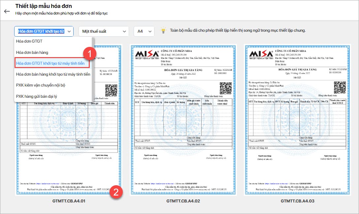The width and height of the screenshot is (359, 214).
Task: Click the QR code on template GTMTT.CB.A4.03
Action: tap(340, 88)
